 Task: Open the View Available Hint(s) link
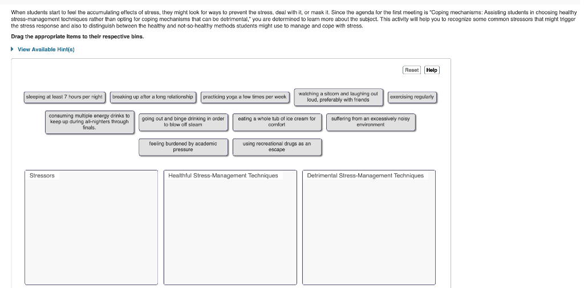point(46,50)
